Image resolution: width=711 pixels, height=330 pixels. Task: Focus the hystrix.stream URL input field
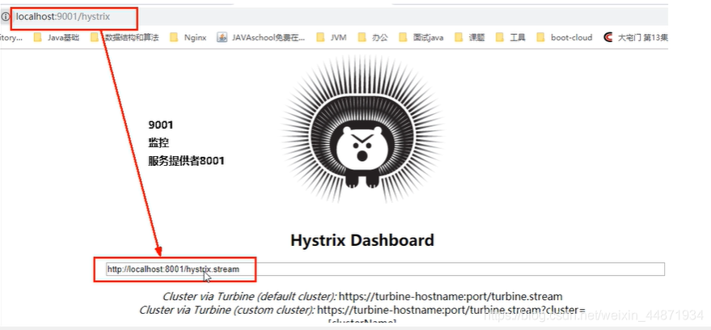click(385, 269)
